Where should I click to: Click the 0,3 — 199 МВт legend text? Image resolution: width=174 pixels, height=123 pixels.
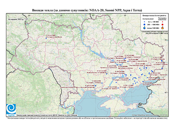tap(154, 22)
